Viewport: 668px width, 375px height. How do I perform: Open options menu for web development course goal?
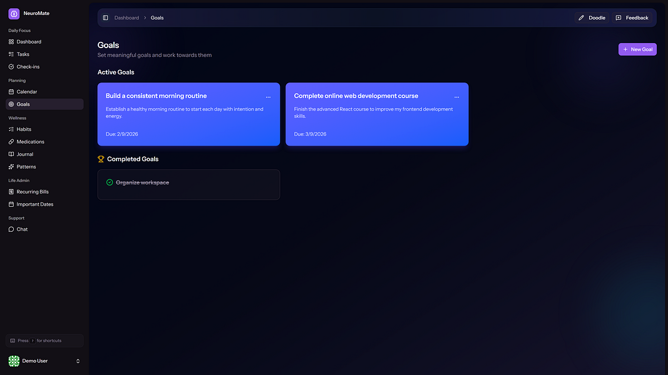(456, 97)
